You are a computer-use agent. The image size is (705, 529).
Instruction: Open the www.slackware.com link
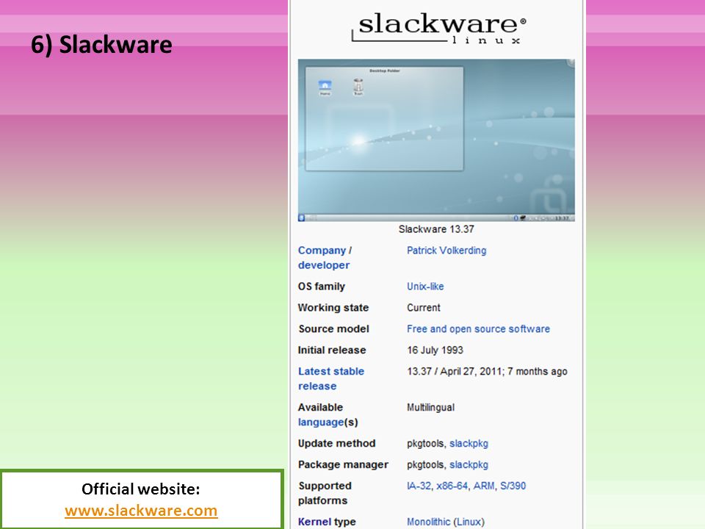coord(141,511)
